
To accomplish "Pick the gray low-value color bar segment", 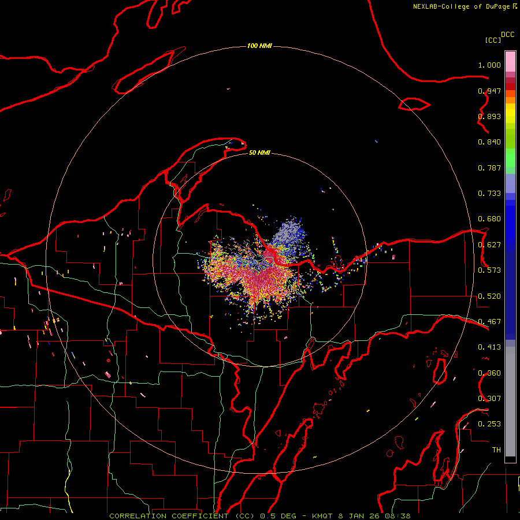I will click(510, 402).
